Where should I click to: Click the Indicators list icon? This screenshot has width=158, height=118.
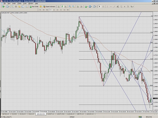pos(86,7)
